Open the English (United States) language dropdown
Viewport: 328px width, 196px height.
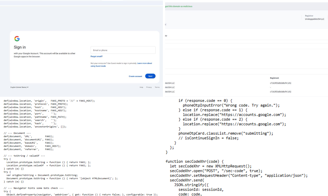19,87
